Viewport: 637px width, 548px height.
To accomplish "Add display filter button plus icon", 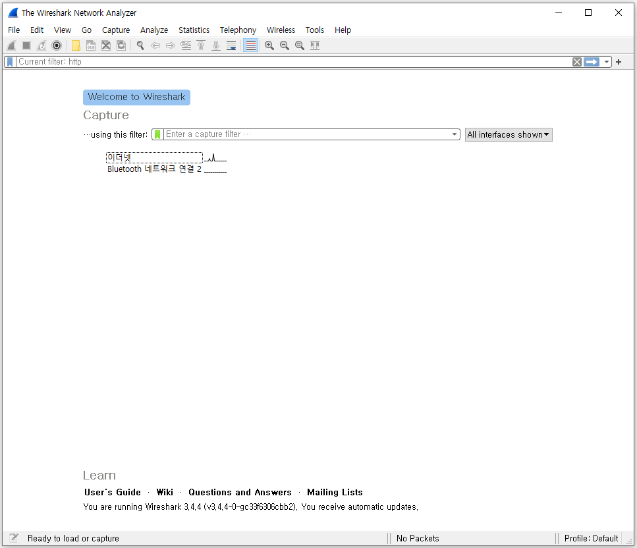I will click(x=619, y=62).
